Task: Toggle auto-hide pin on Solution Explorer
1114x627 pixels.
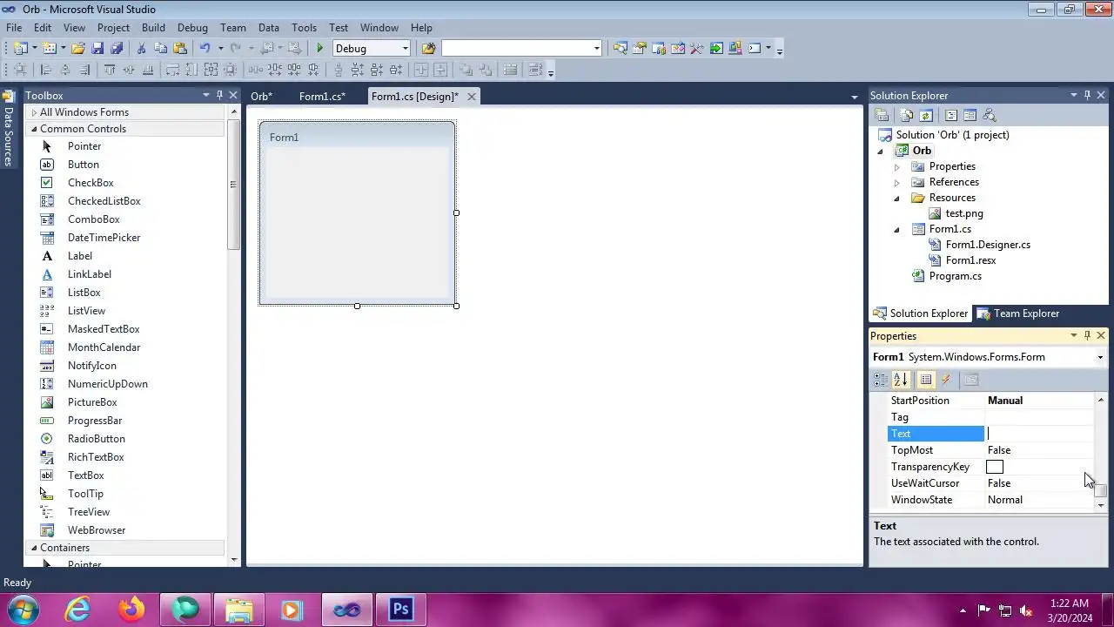Action: coord(1087,95)
